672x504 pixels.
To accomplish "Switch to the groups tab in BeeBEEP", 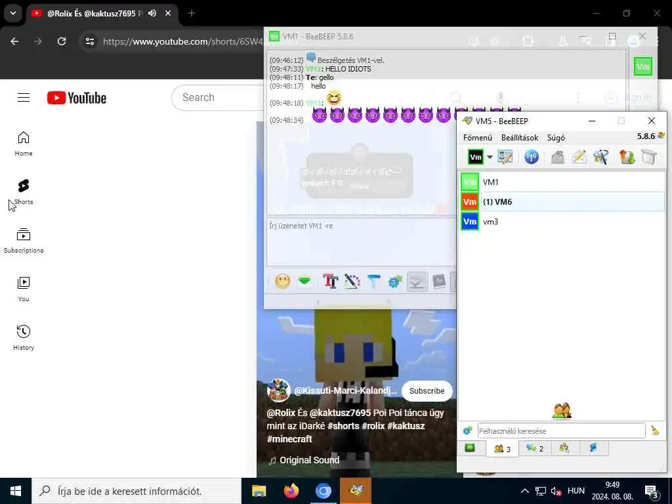I will click(564, 448).
